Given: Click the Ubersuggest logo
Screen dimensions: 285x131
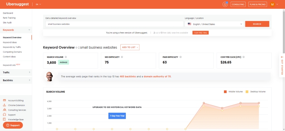Looking at the screenshot, I should 17,4.
